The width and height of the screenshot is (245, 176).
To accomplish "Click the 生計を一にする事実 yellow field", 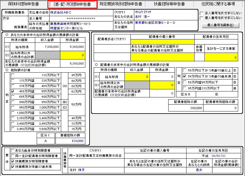I will point(221,57).
